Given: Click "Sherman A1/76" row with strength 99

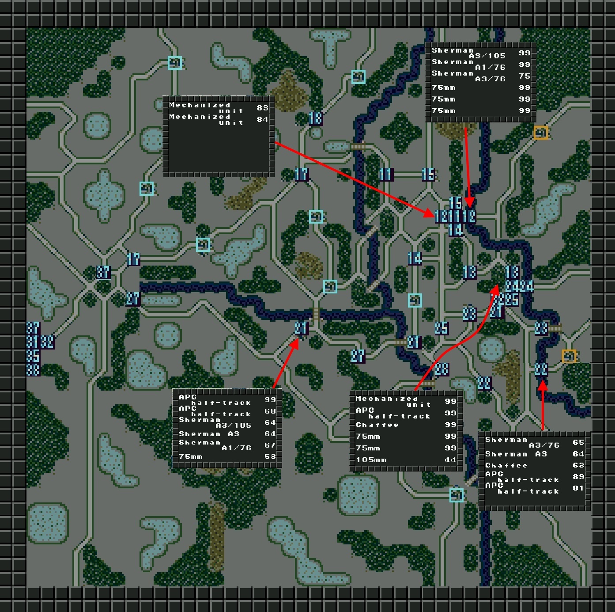Looking at the screenshot, I should coord(481,65).
